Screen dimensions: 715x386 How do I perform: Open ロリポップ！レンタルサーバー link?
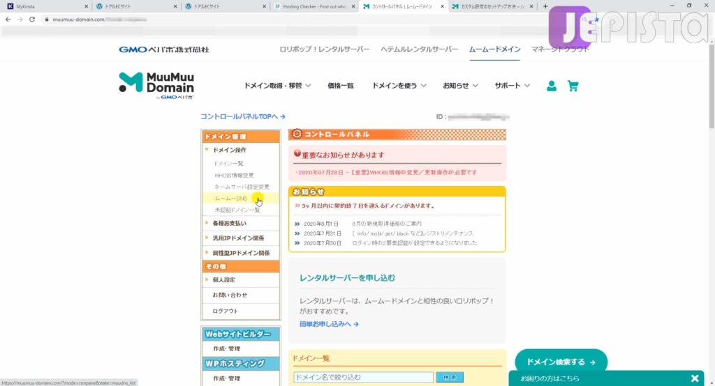tap(325, 49)
